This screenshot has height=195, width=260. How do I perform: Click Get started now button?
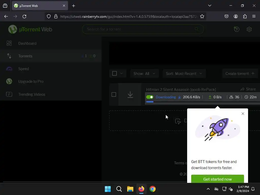coord(218,179)
